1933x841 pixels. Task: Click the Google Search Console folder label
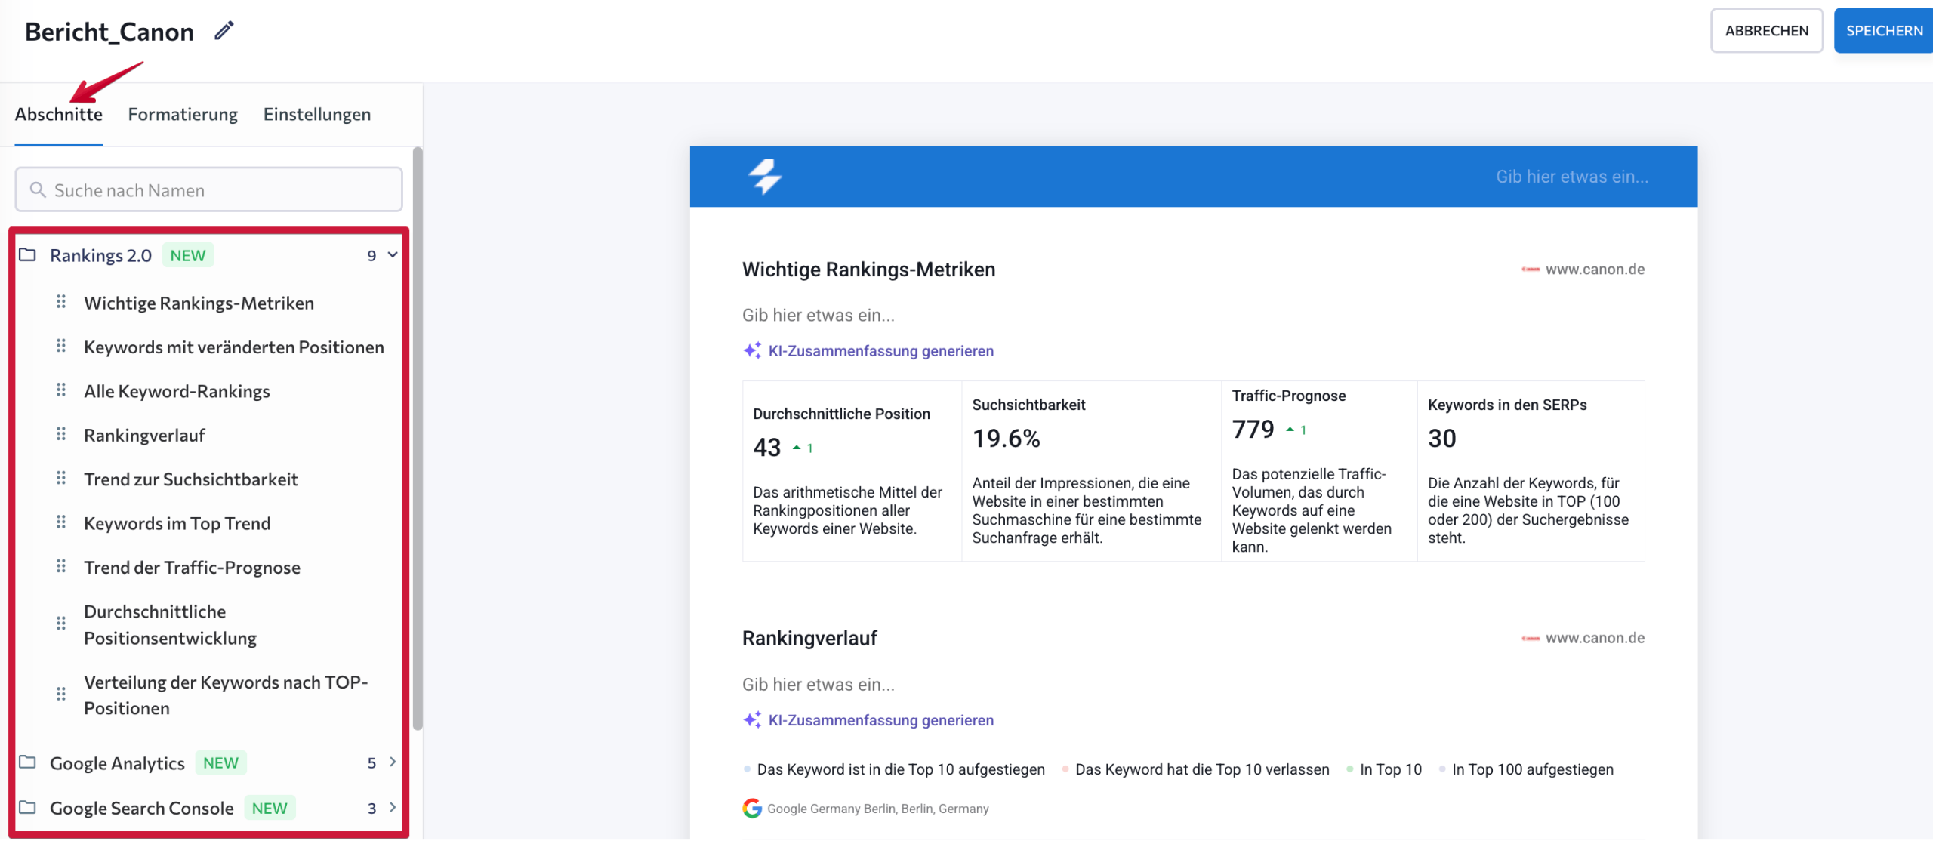[x=142, y=808]
